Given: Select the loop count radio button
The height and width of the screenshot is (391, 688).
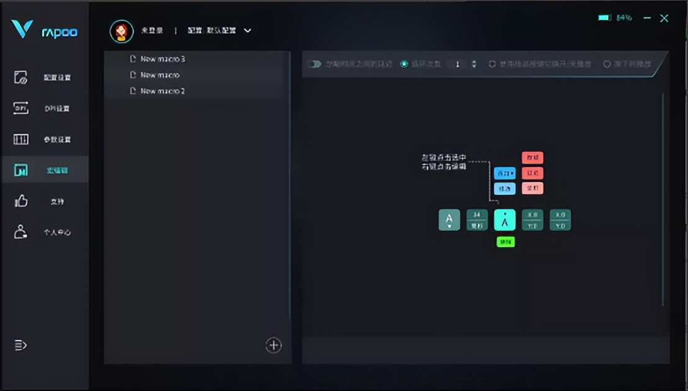Looking at the screenshot, I should pyautogui.click(x=405, y=64).
